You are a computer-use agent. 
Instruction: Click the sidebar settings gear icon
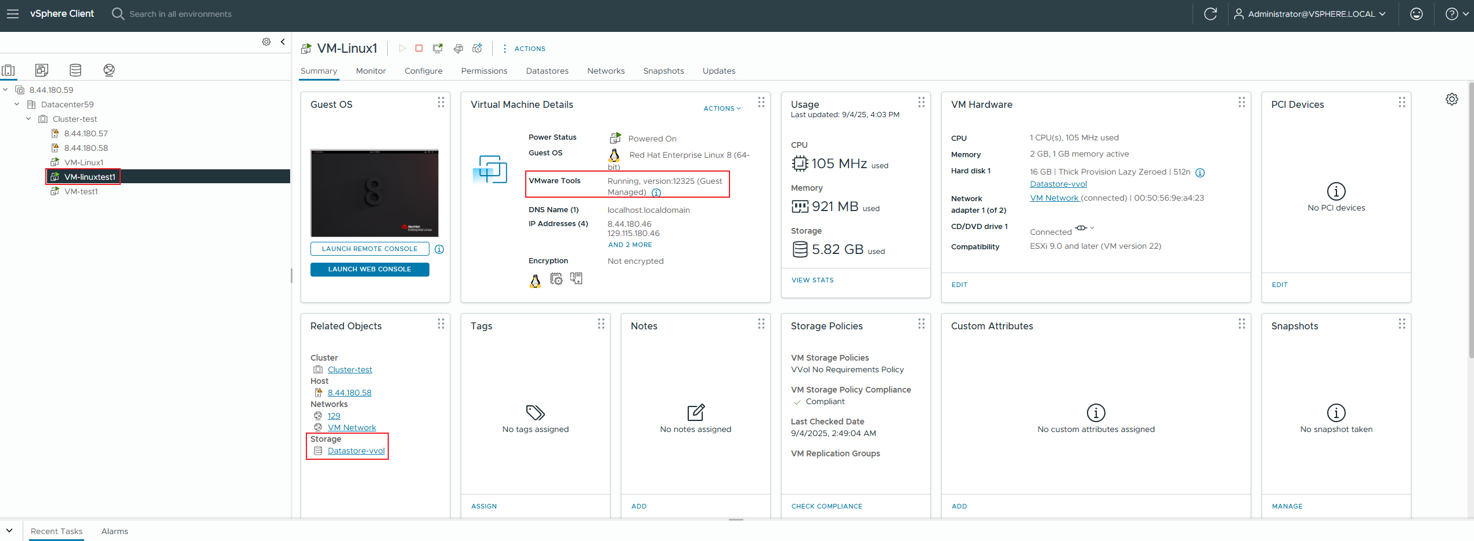click(266, 42)
